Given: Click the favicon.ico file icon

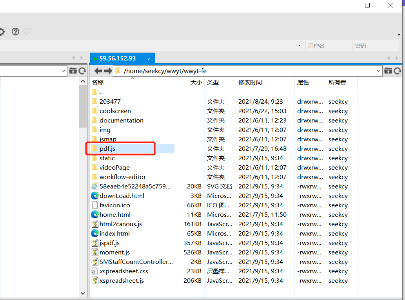Looking at the screenshot, I should (95, 205).
